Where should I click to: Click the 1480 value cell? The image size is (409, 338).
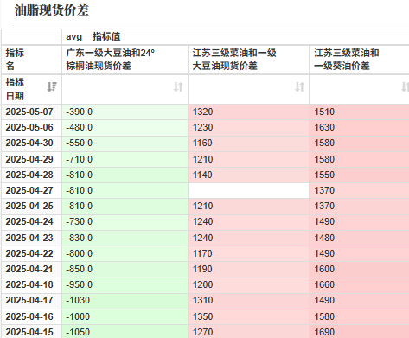(x=359, y=238)
